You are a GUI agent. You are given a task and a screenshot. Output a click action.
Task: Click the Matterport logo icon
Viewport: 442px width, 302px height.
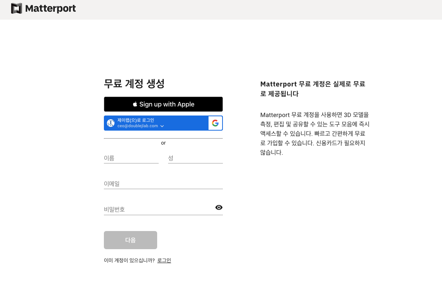(x=16, y=8)
